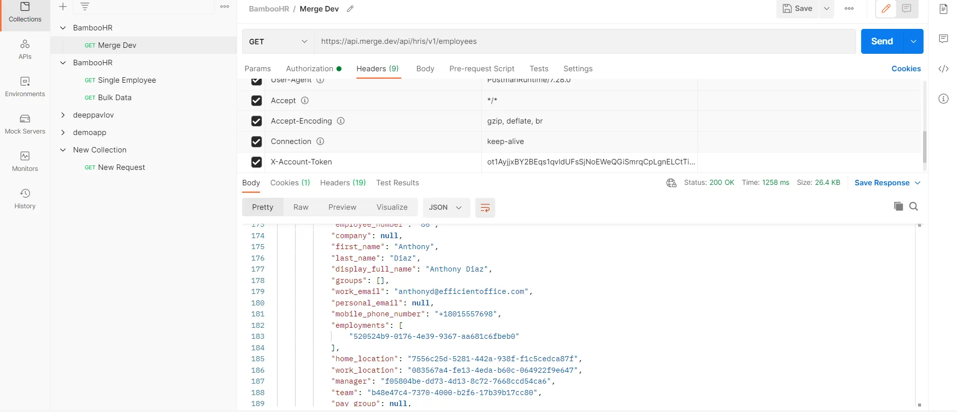Image resolution: width=957 pixels, height=415 pixels.
Task: Switch to the request Body tab
Action: 425,69
